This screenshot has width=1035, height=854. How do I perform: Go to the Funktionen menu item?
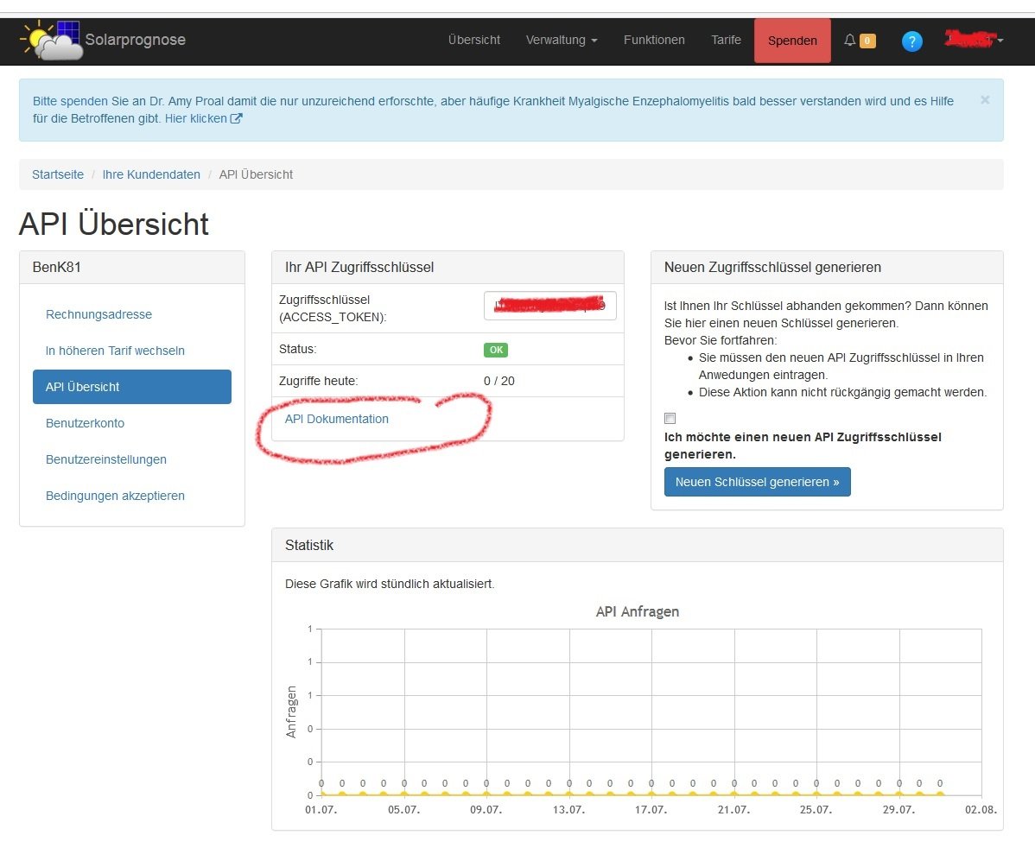click(x=654, y=40)
